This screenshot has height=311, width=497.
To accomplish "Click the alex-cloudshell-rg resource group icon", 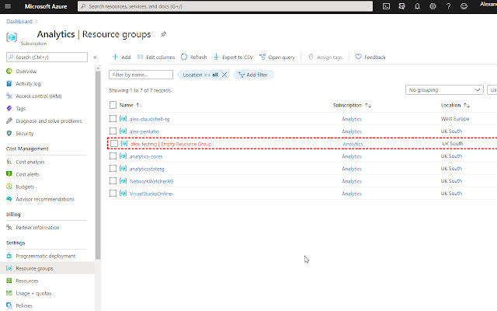I will click(123, 119).
